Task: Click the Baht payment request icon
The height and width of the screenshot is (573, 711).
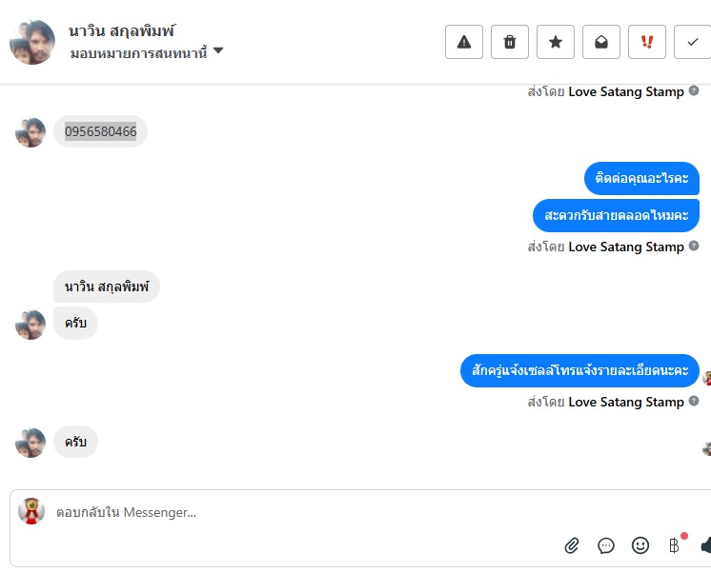Action: (x=674, y=545)
